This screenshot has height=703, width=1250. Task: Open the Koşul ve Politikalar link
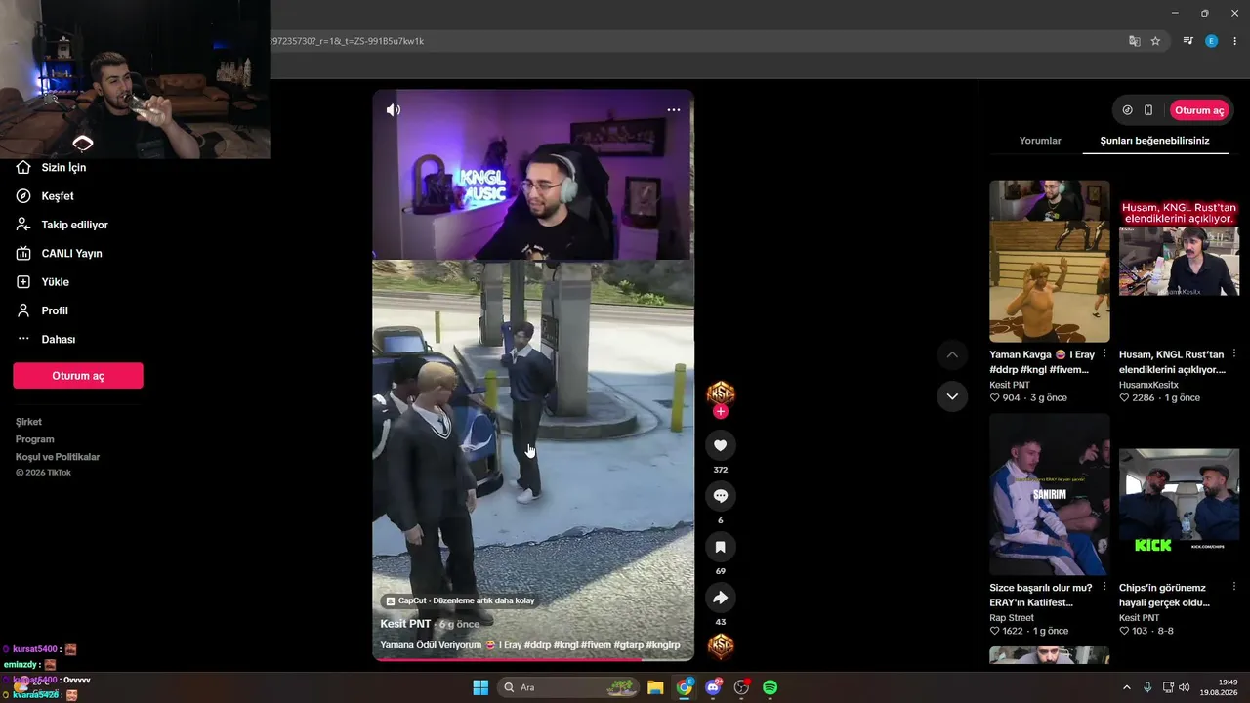pyautogui.click(x=58, y=457)
